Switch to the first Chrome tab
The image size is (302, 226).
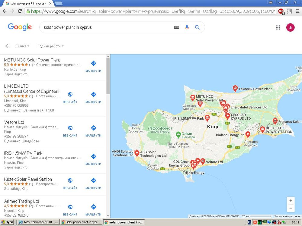click(x=28, y=3)
